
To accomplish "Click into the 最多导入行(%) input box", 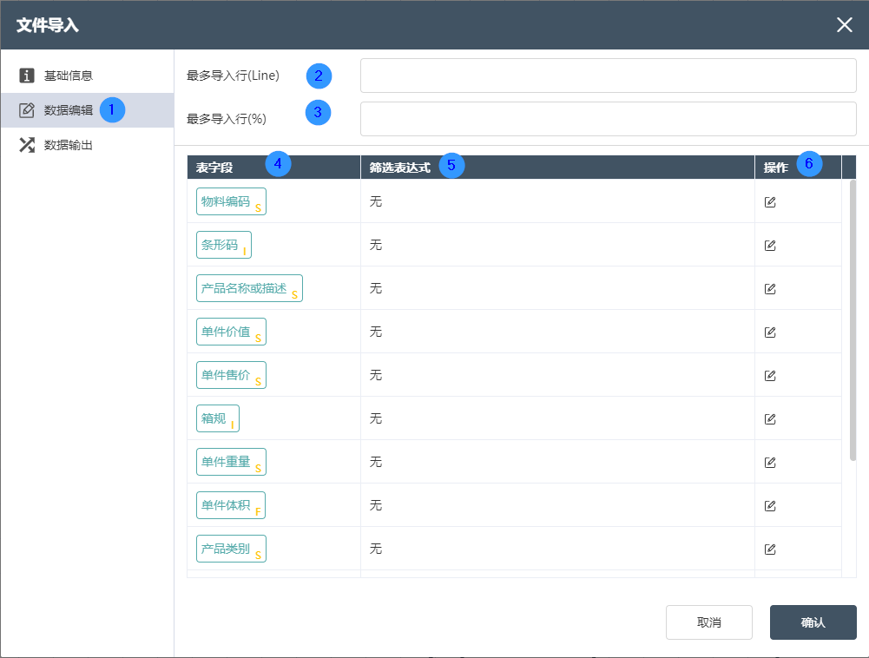I will click(608, 119).
